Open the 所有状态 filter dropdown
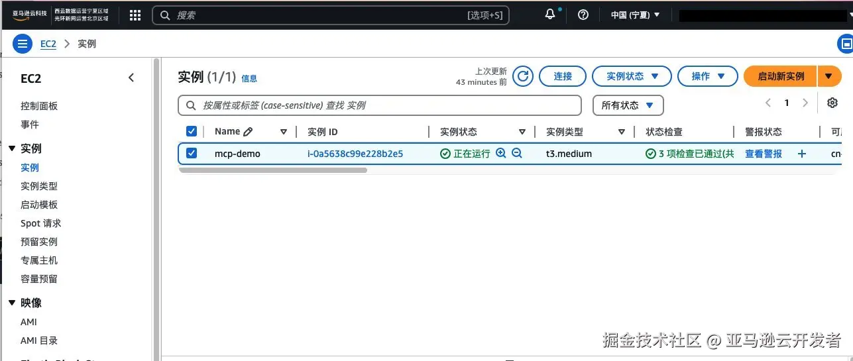Screen dimensions: 853x361 pos(628,105)
